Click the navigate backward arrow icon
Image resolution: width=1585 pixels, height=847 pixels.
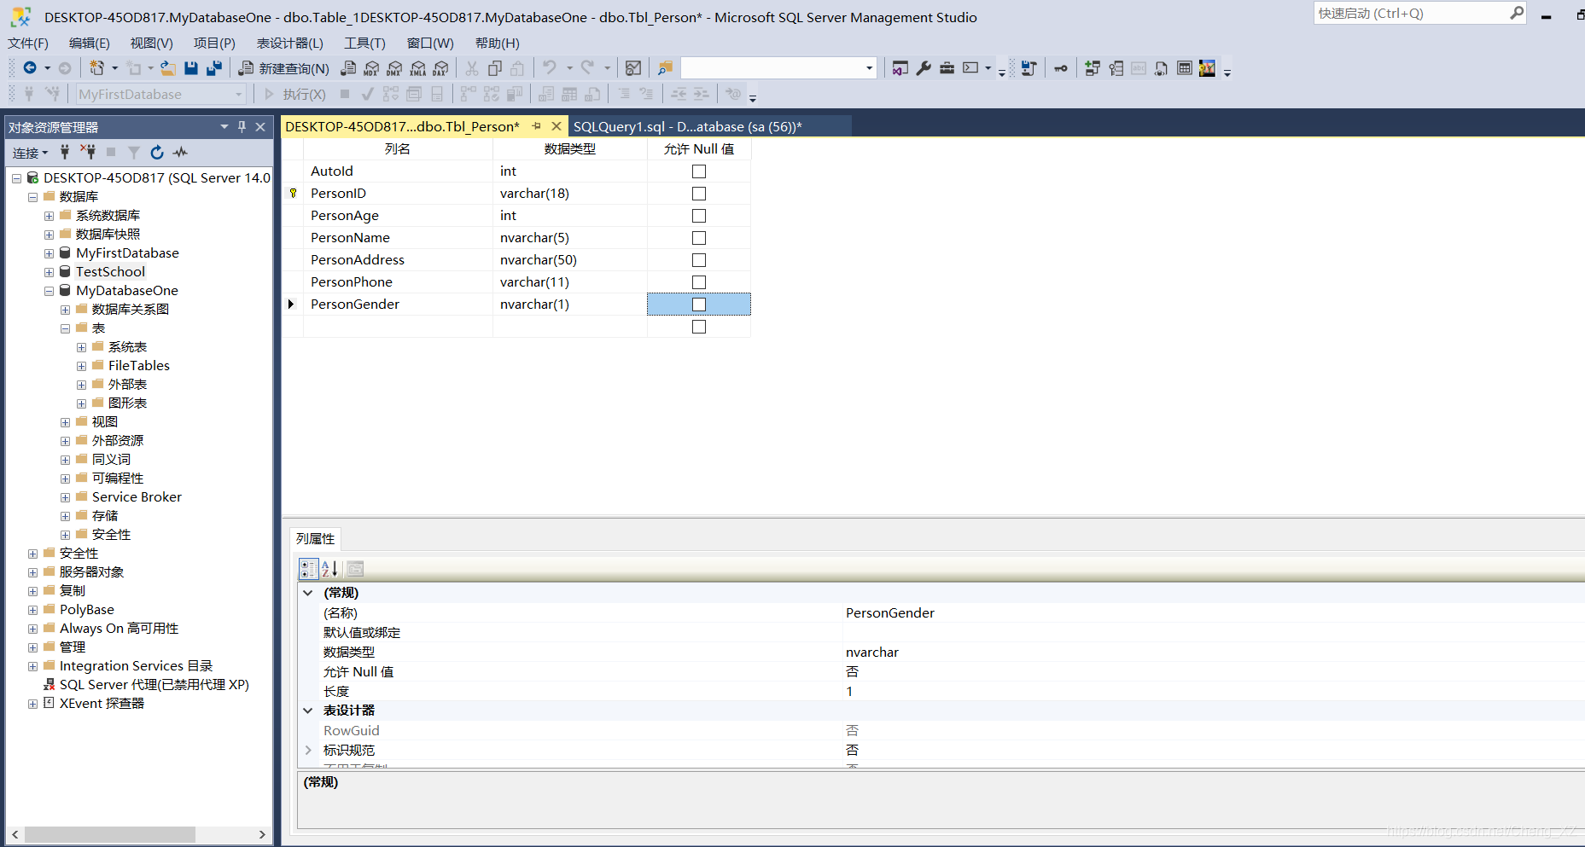30,68
